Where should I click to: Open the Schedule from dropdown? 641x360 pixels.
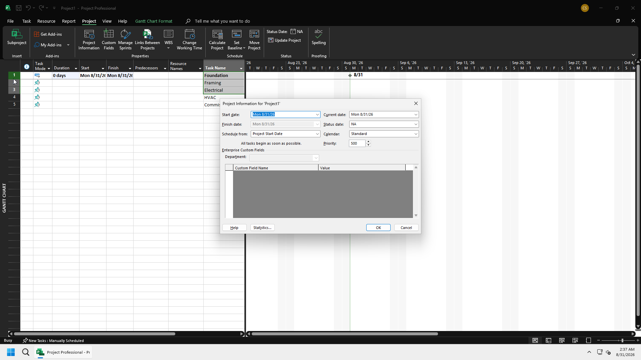tap(317, 134)
